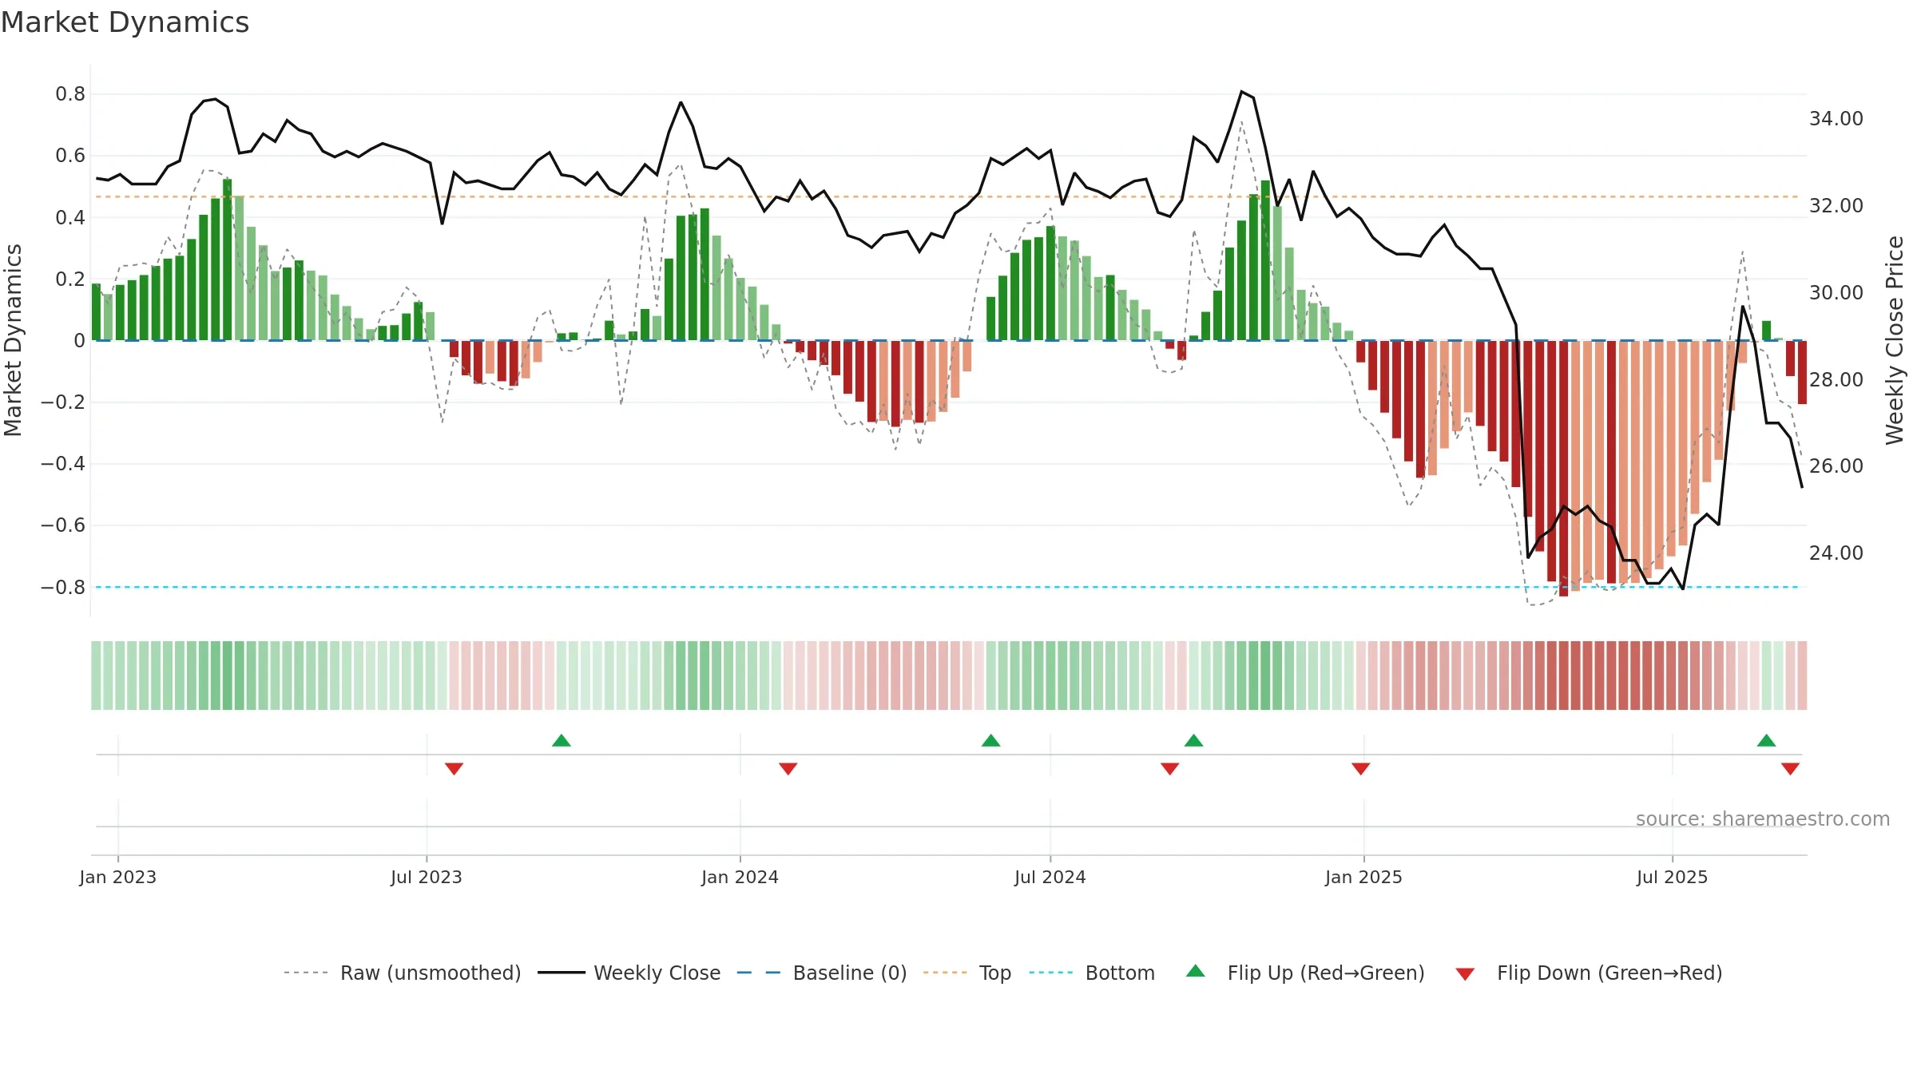
Task: Toggle the Bottom legend entry
Action: coord(1092,973)
